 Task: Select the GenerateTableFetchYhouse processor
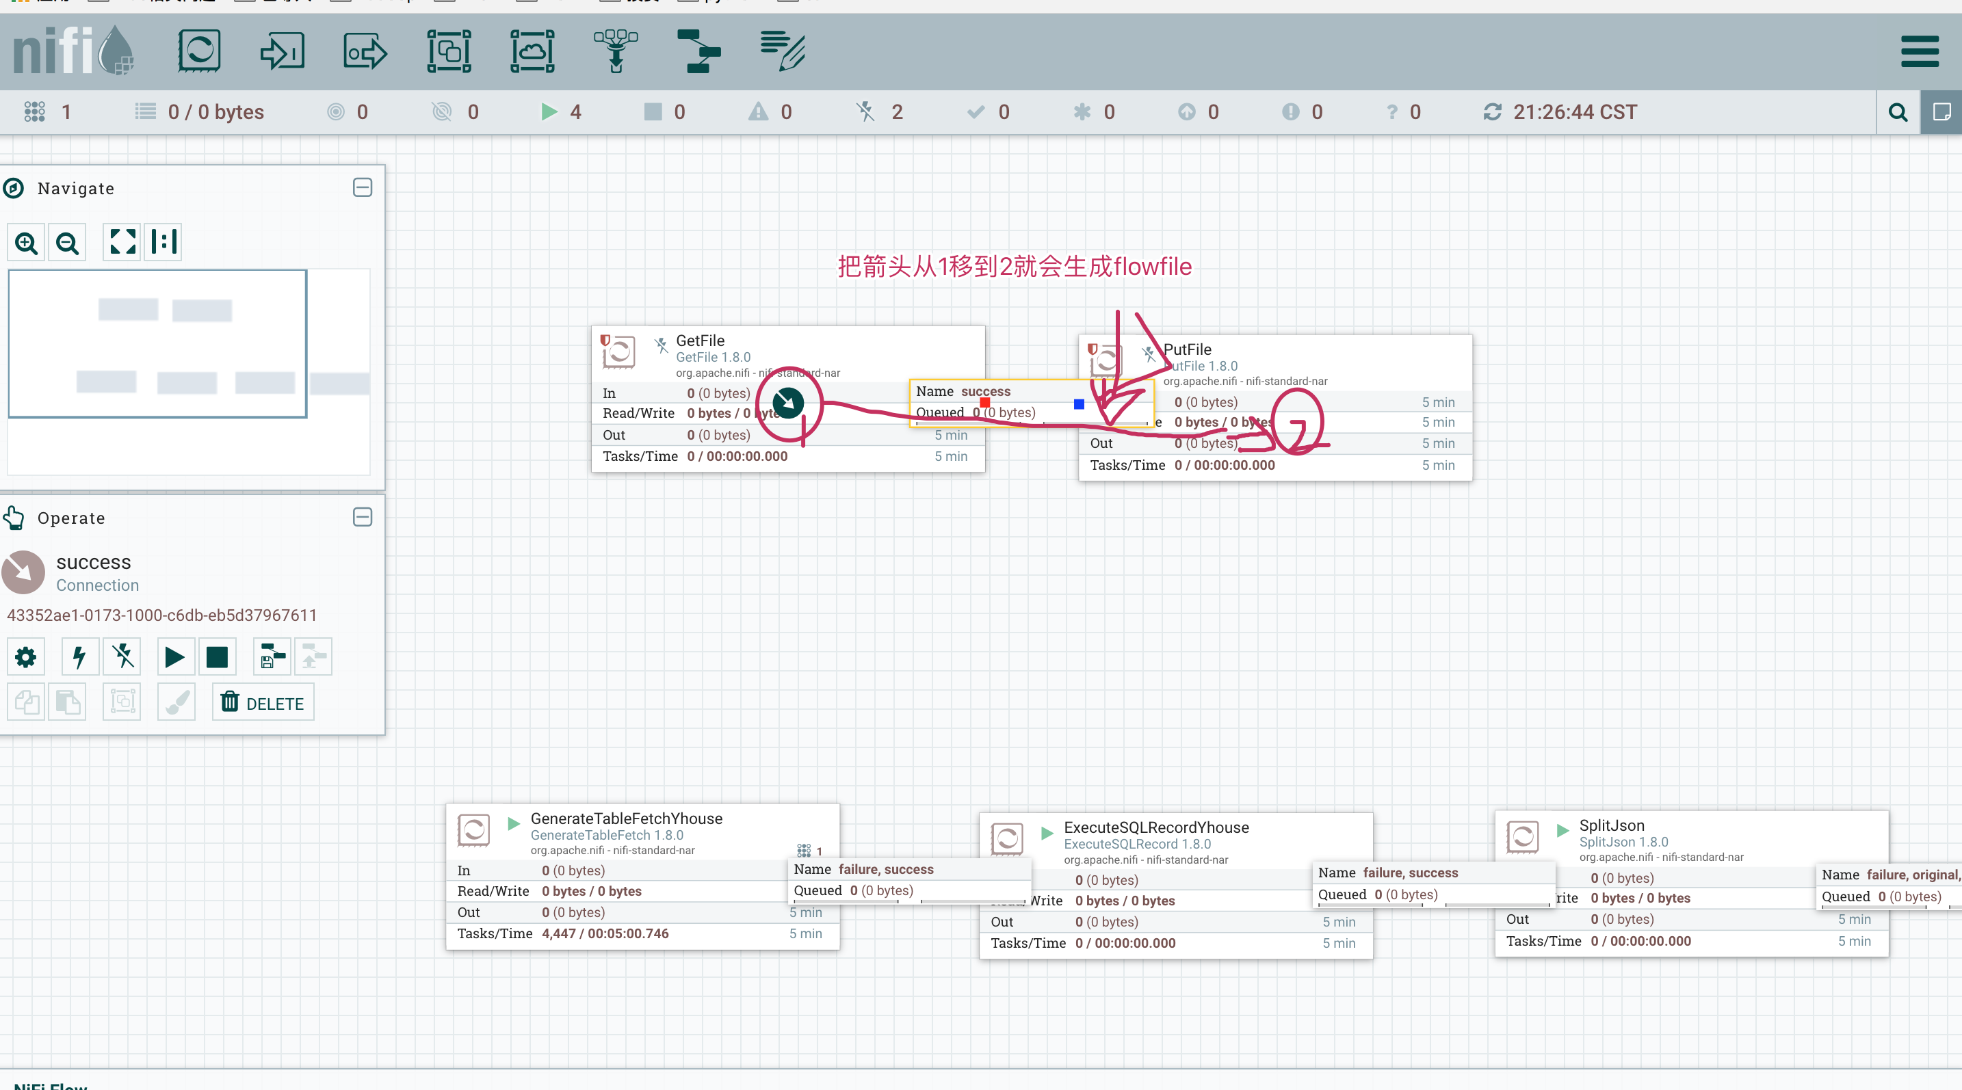tap(642, 877)
